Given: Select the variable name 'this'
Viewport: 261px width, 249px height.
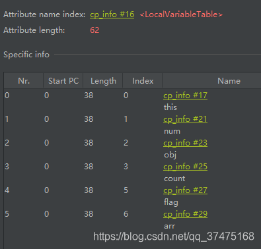Looking at the screenshot, I should (x=170, y=107).
